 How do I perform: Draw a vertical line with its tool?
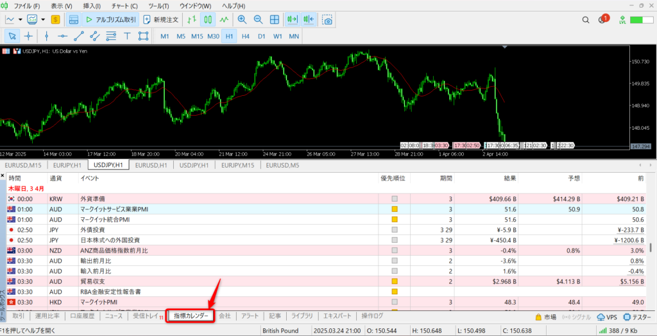pyautogui.click(x=46, y=36)
